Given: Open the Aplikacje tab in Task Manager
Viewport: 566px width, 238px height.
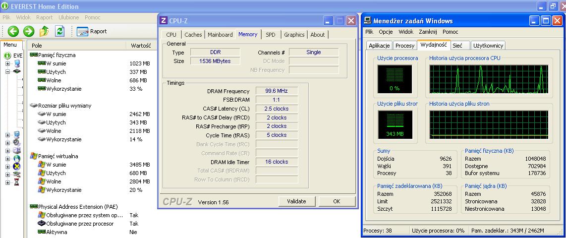Looking at the screenshot, I should [379, 46].
